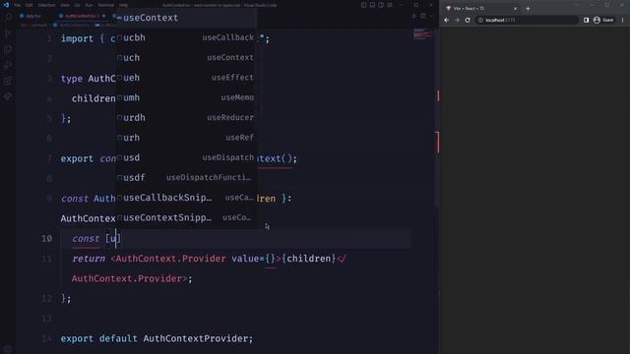Go back in the browser window

[x=446, y=20]
